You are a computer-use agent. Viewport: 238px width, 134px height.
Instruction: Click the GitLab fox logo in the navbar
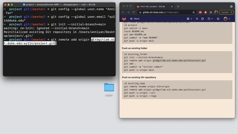coord(124,19)
